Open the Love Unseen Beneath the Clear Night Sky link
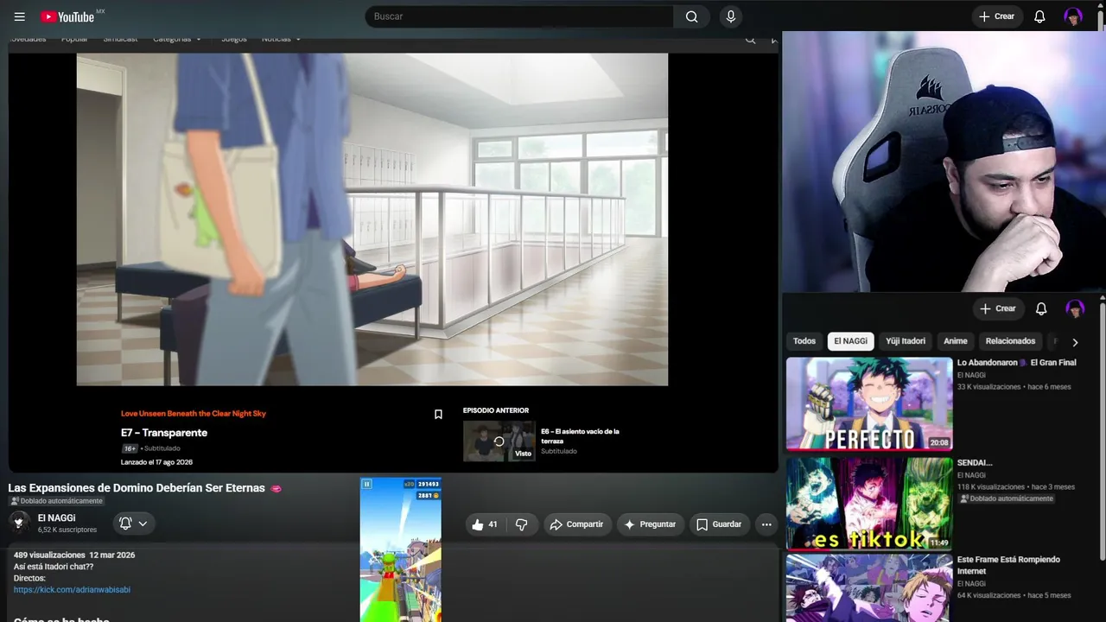1106x622 pixels. (194, 414)
